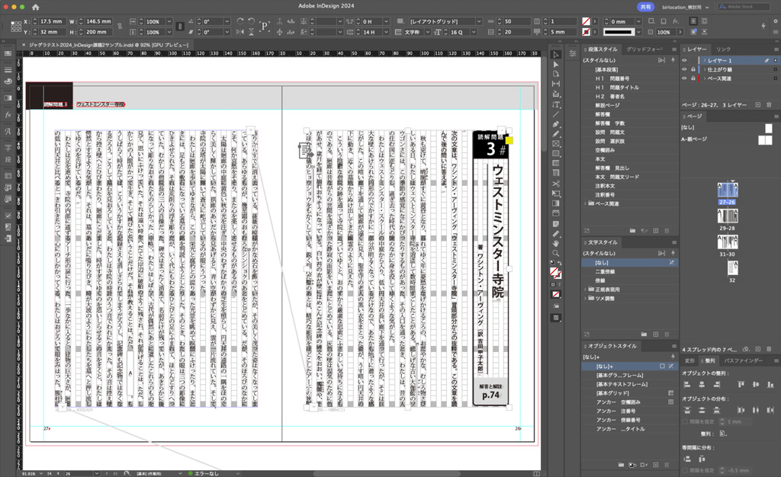
Task: Apply 本文 paragraph style
Action: coord(629,159)
